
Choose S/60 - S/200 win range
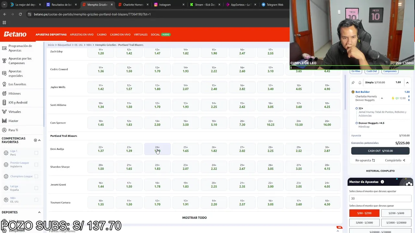364,213
